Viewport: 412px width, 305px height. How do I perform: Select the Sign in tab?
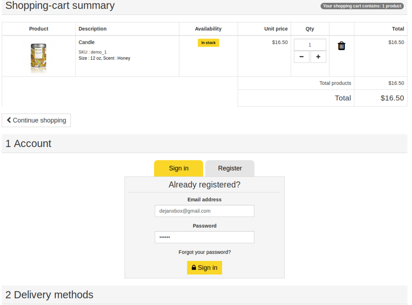click(x=178, y=168)
